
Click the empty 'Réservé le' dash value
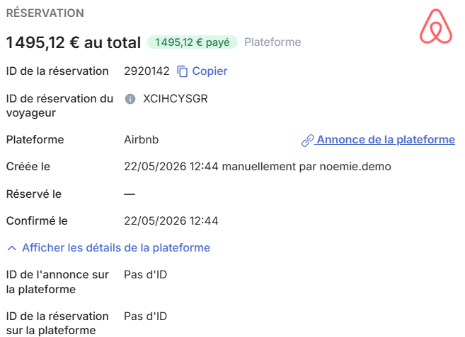coord(130,194)
